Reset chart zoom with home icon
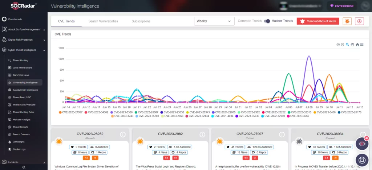 [x=357, y=45]
